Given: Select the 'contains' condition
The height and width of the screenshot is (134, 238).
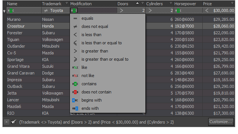Looking at the screenshot, I should tap(107, 84).
